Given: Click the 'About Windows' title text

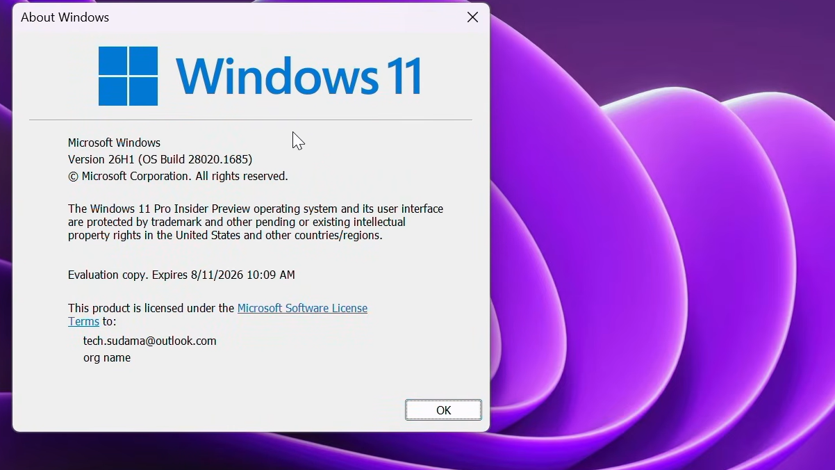Looking at the screenshot, I should [x=65, y=17].
